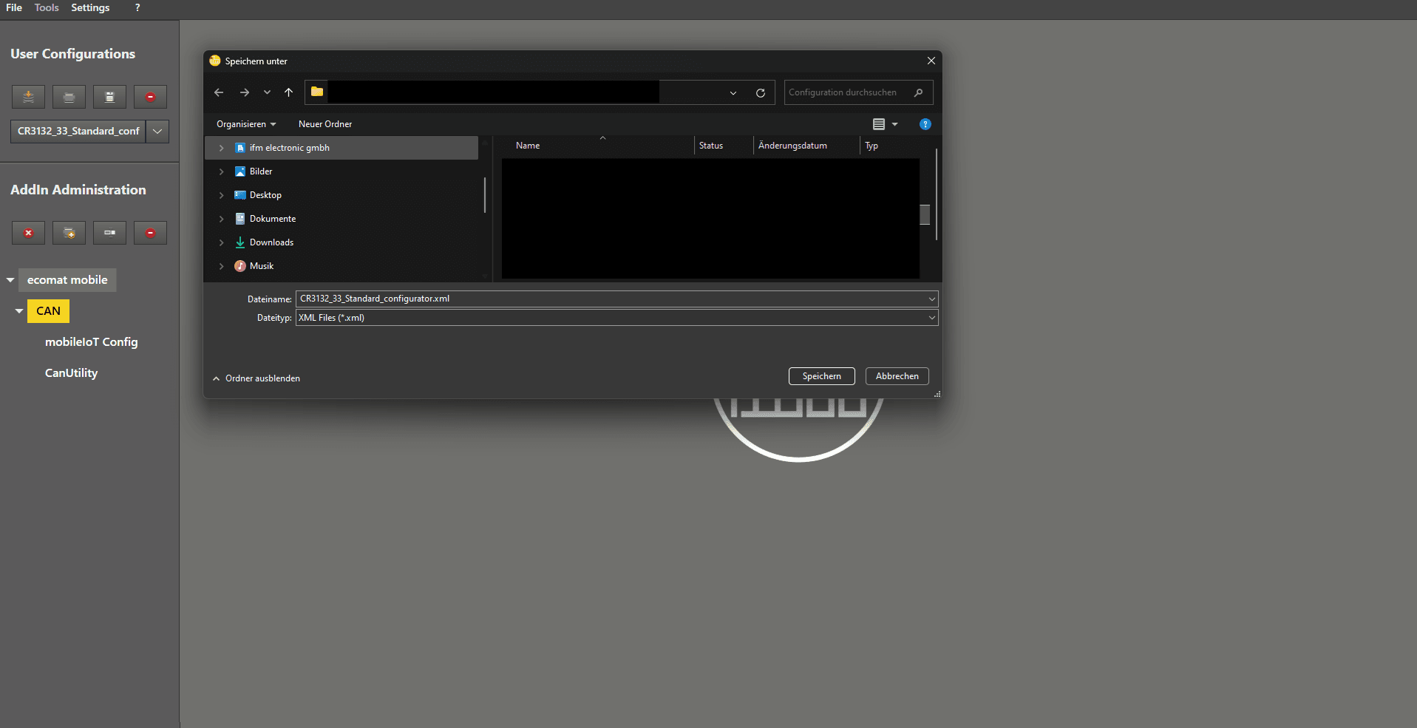Image resolution: width=1417 pixels, height=728 pixels.
Task: Open the blue help icon in the dialog
Action: [x=925, y=124]
